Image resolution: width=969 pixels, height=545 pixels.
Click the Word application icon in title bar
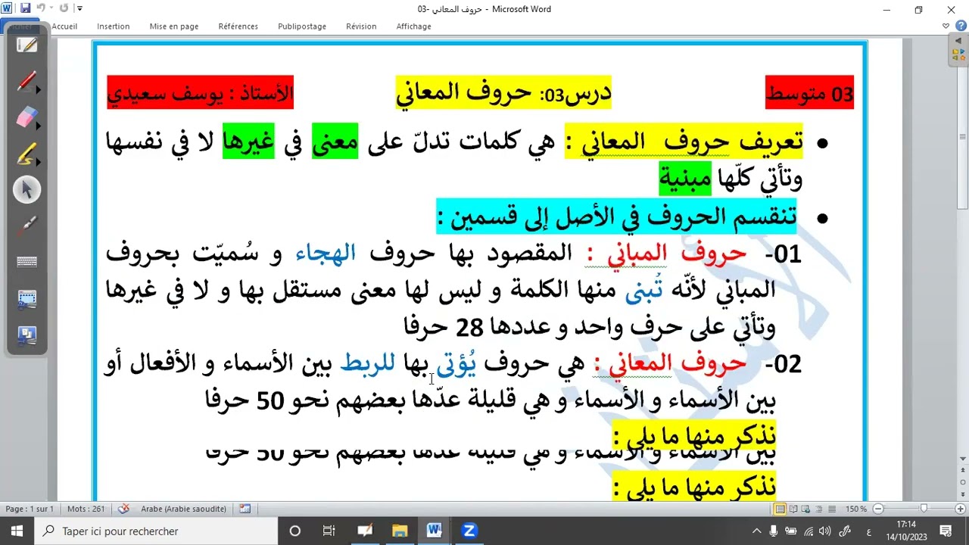click(7, 9)
